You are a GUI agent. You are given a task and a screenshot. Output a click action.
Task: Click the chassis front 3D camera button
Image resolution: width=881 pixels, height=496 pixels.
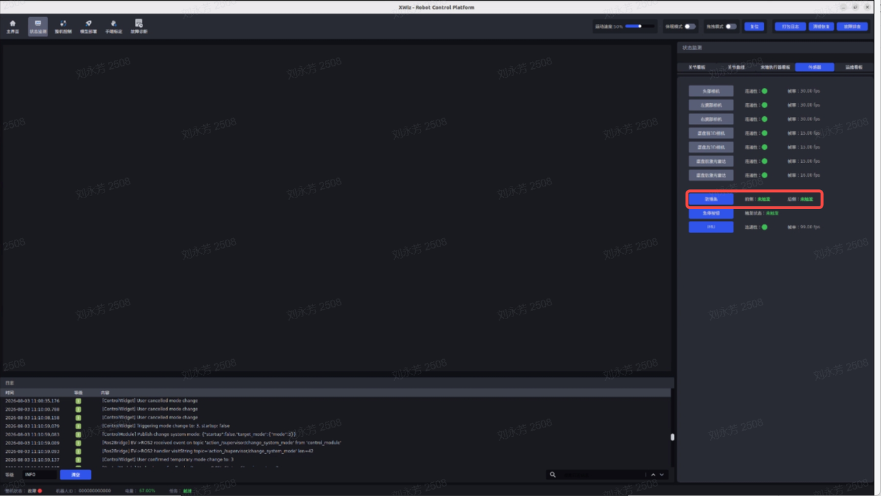tap(711, 133)
